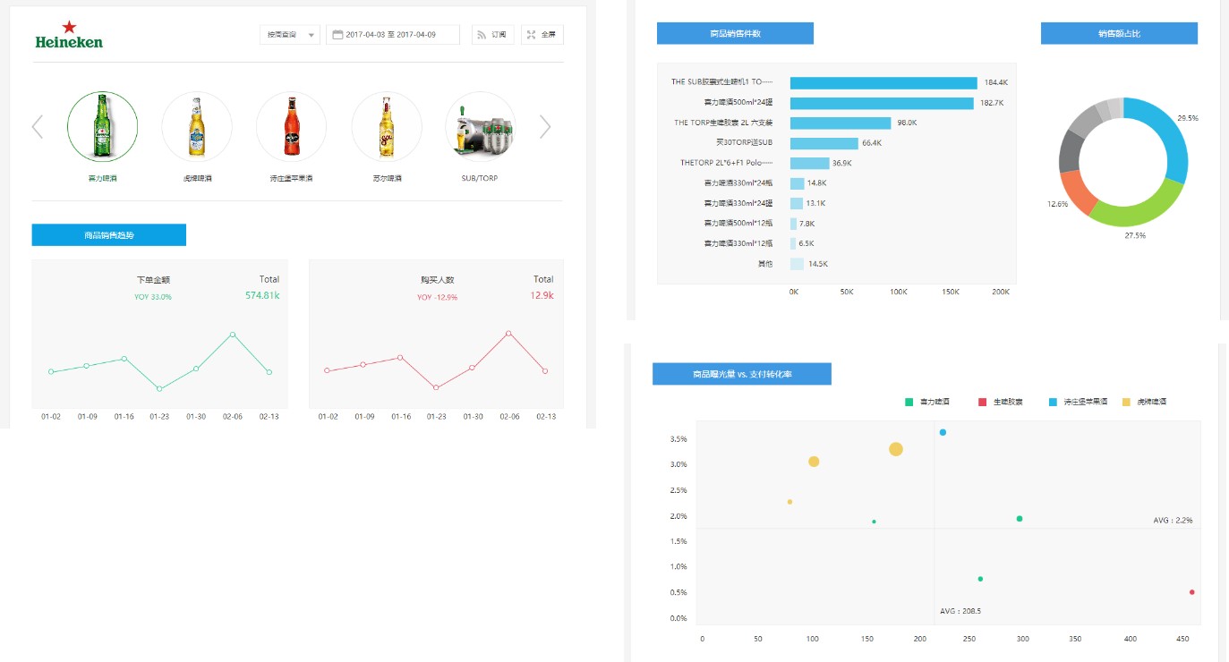1229x662 pixels.
Task: Click the 订阅 subscribe button
Action: point(493,35)
